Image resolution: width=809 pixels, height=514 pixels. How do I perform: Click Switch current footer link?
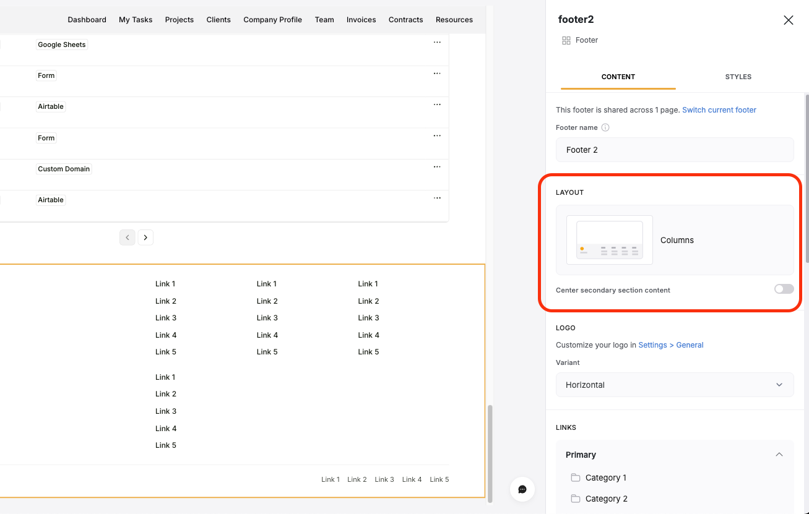(x=719, y=110)
